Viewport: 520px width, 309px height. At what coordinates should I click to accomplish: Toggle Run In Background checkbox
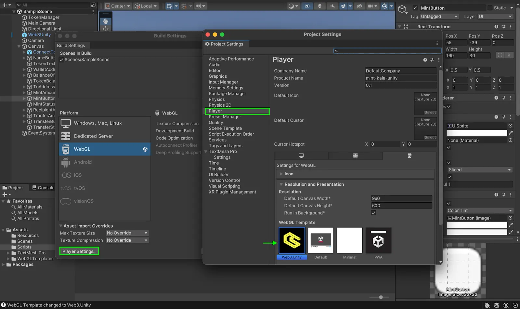point(373,213)
